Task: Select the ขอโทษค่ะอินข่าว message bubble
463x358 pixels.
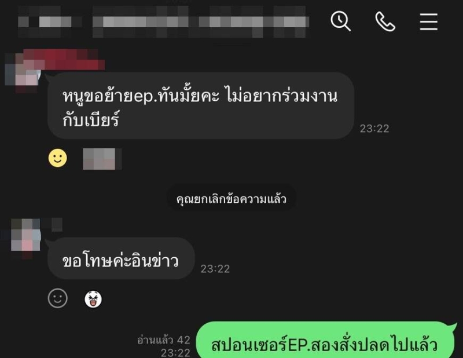Action: [x=121, y=258]
